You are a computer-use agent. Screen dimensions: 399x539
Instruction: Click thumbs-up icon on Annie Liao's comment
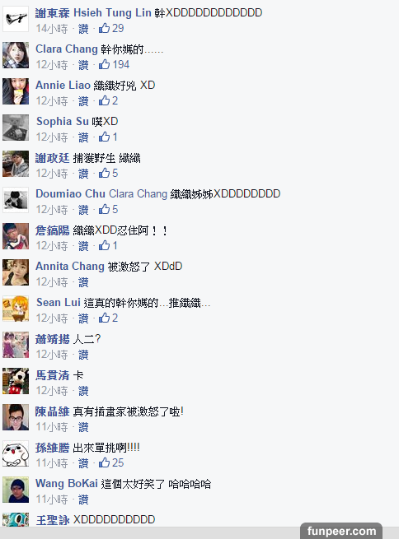pos(104,100)
